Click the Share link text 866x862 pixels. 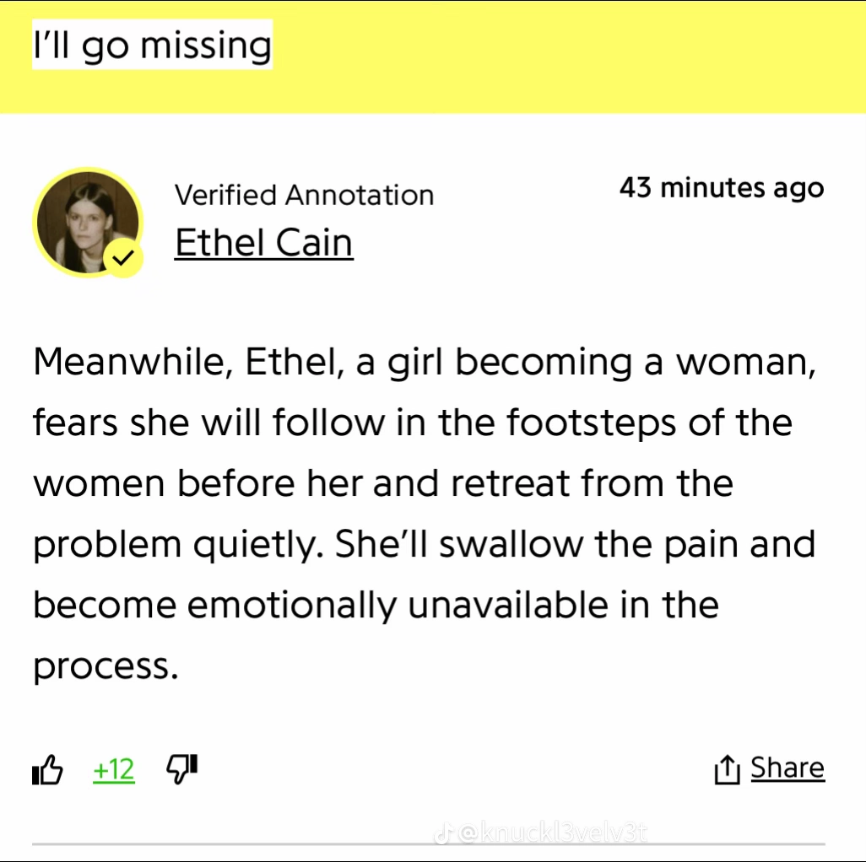(x=788, y=768)
